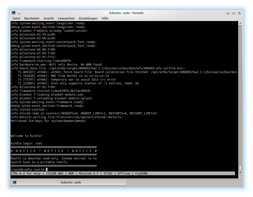Click the 'Welcome to Kindle!' line

[x=27, y=136]
